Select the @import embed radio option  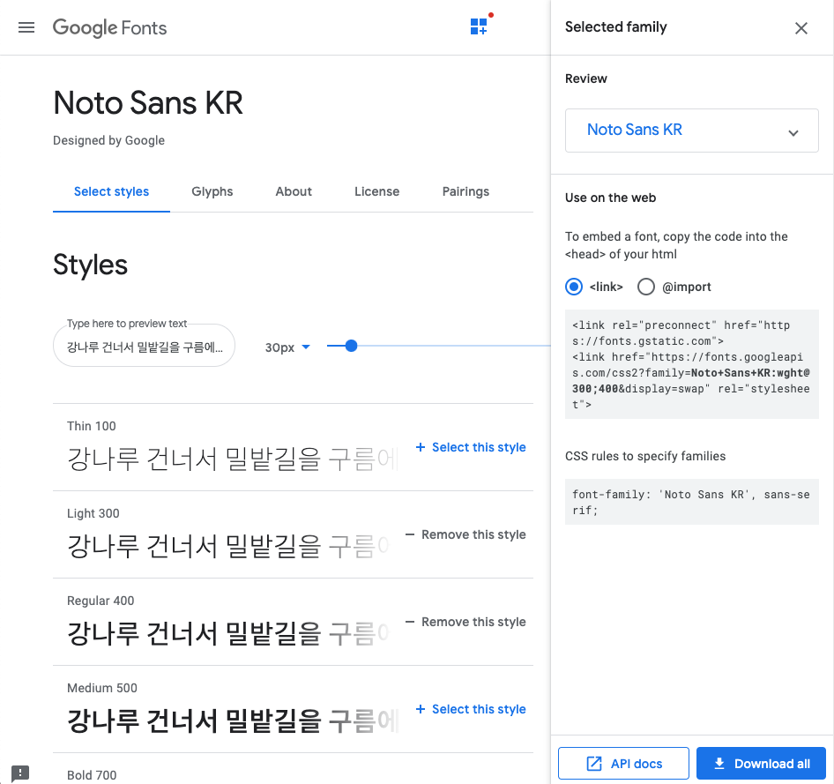point(646,287)
